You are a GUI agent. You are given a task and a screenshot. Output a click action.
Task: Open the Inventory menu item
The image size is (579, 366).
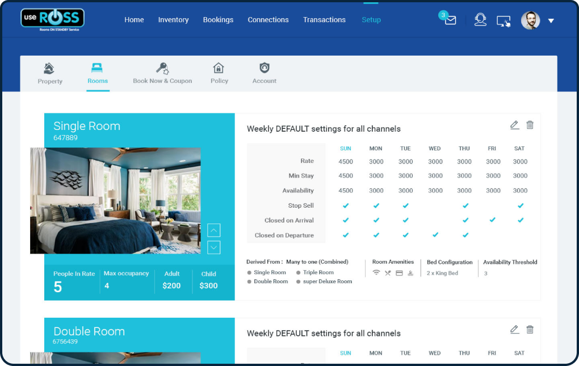point(173,20)
